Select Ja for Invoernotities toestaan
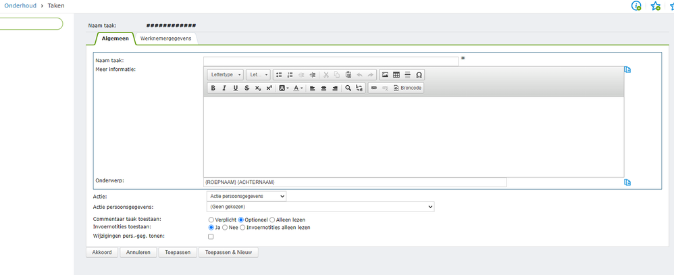Image resolution: width=674 pixels, height=275 pixels. pyautogui.click(x=211, y=227)
